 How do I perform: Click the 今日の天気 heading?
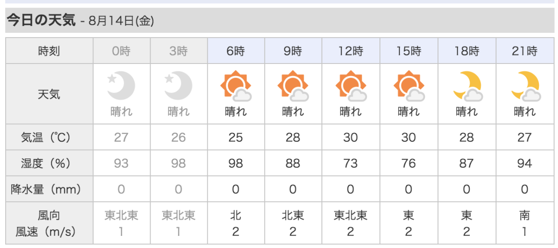40,20
